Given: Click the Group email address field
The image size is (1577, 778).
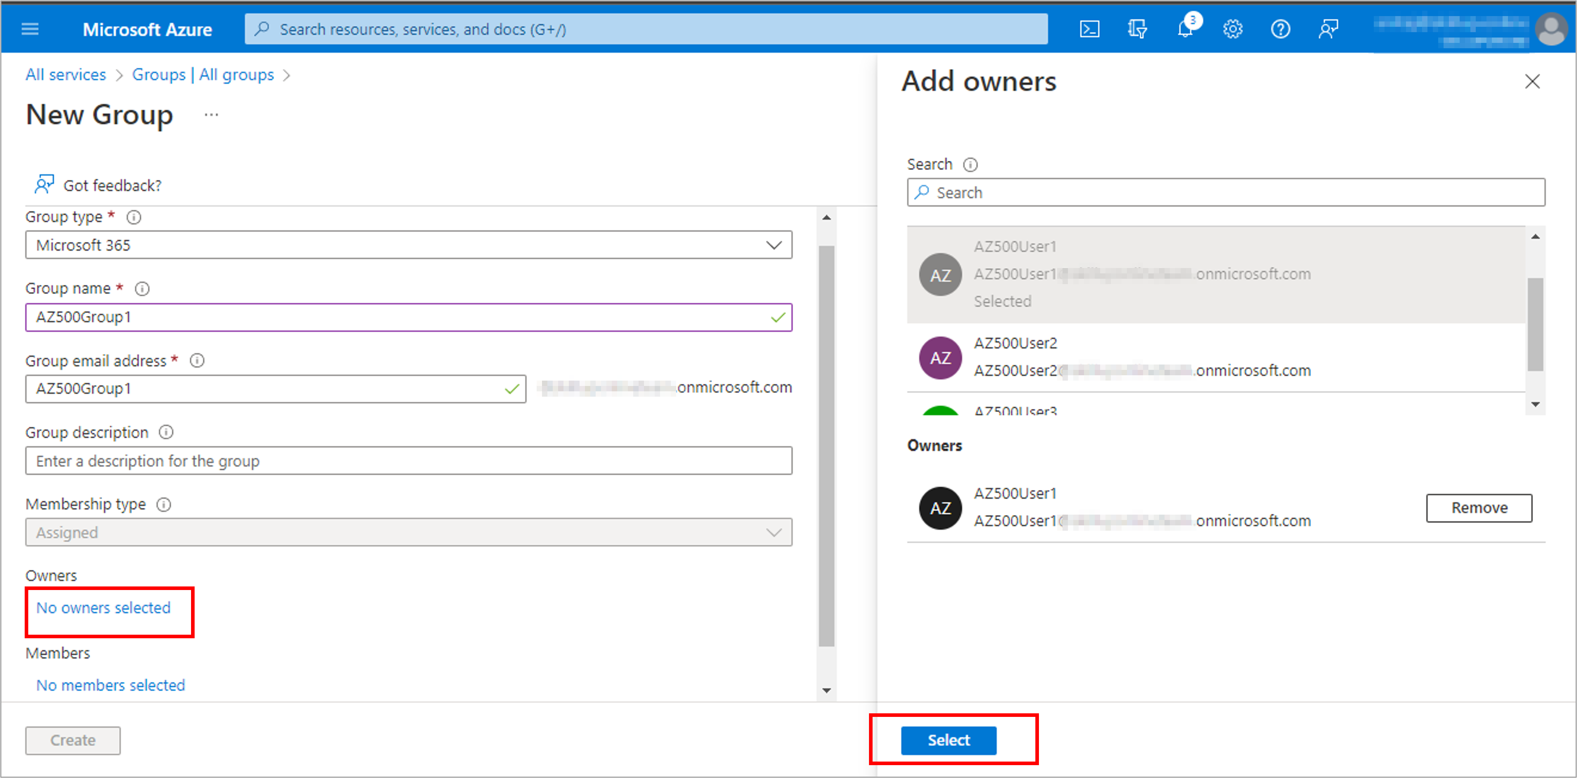Looking at the screenshot, I should 275,388.
